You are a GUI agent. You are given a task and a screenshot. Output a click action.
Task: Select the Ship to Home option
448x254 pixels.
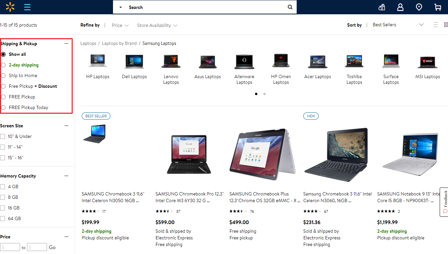pos(3,75)
